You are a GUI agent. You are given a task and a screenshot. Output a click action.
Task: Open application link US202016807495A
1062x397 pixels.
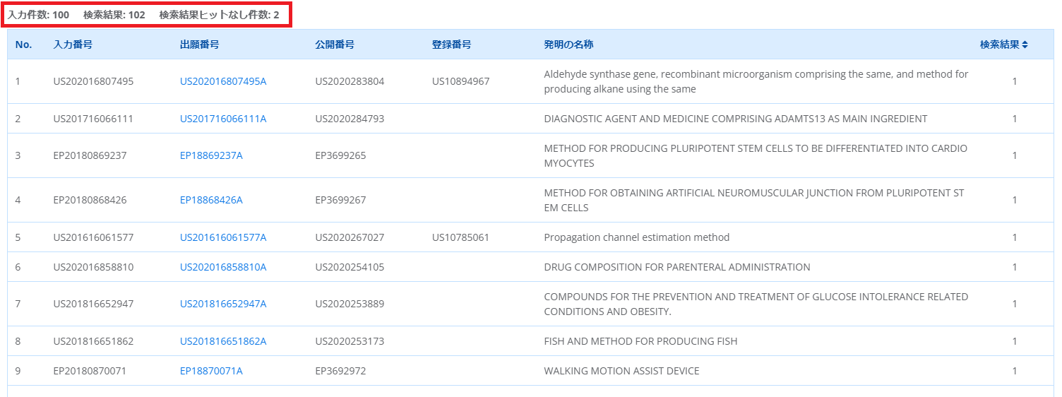[x=223, y=81]
